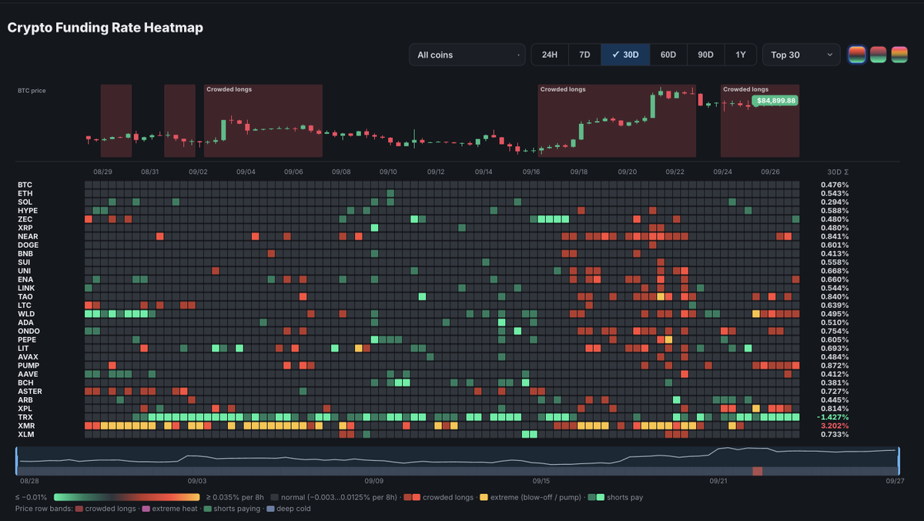Viewport: 924px width, 521px height.
Task: Click the 08/29 date on heatmap axis
Action: click(102, 172)
